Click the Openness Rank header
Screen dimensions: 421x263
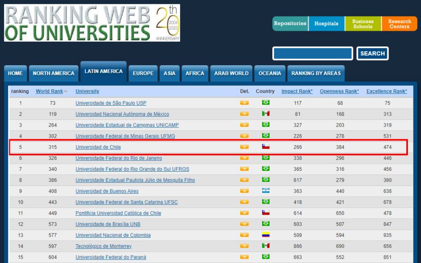tap(339, 91)
